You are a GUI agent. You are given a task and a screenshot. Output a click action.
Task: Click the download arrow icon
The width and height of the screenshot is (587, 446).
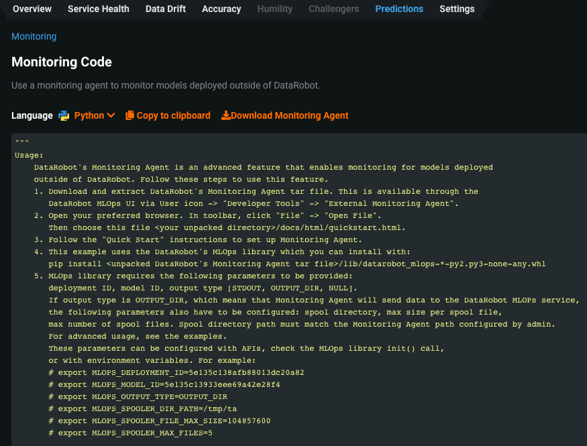point(225,115)
